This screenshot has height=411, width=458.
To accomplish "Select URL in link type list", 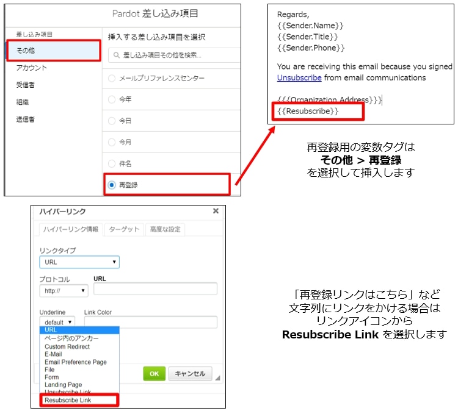I will [79, 330].
